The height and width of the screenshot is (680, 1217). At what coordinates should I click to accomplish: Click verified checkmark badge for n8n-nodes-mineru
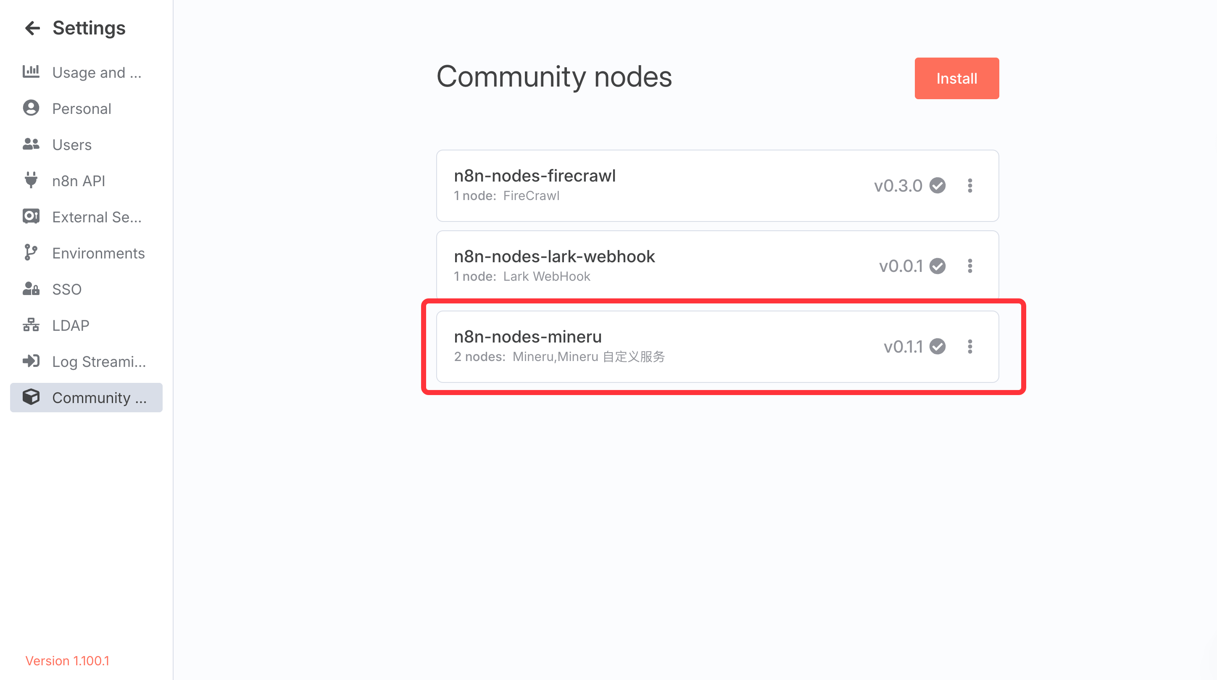(937, 346)
